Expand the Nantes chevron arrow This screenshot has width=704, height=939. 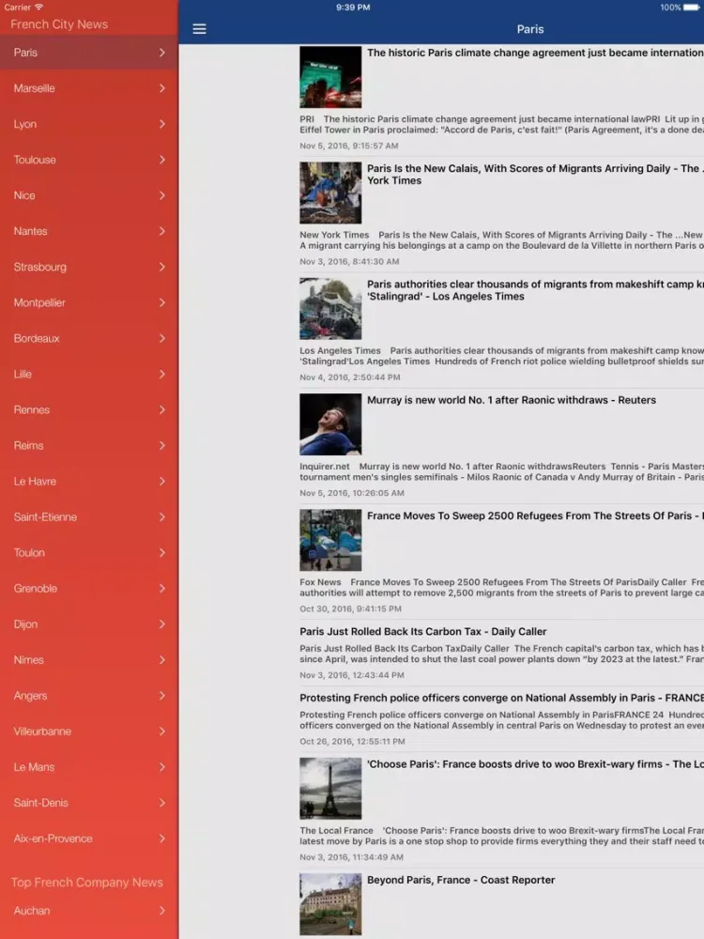click(162, 231)
